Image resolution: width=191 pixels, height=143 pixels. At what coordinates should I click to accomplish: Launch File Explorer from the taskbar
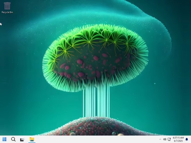[32, 139]
